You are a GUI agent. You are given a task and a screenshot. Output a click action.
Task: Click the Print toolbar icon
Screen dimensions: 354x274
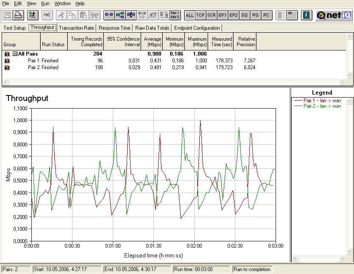[18, 15]
